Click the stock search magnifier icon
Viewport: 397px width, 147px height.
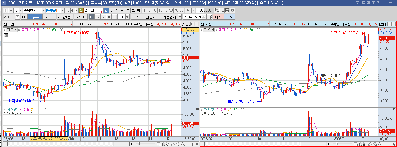pos(67,10)
